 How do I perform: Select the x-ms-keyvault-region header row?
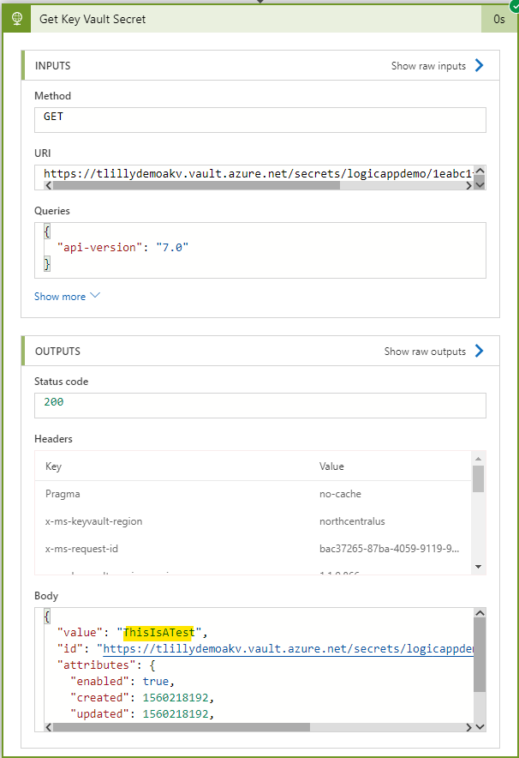point(253,521)
